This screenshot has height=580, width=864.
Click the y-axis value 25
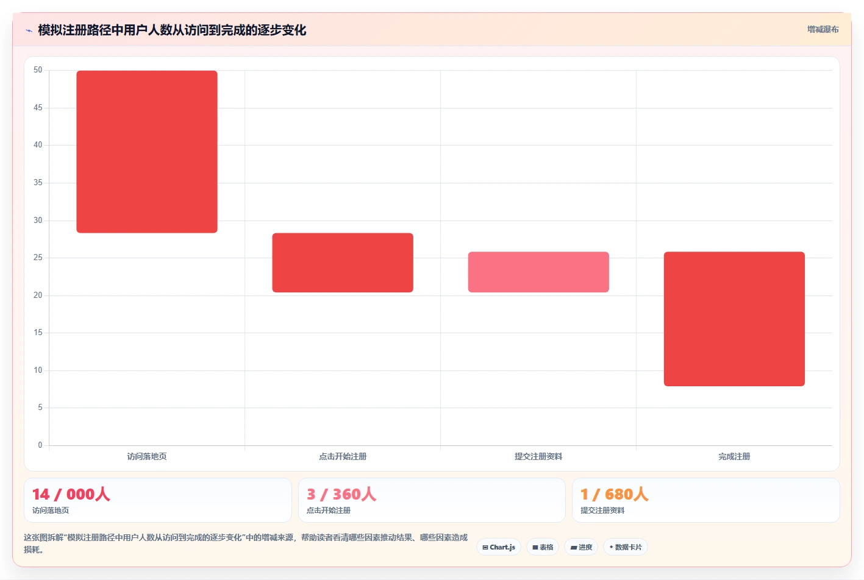[x=38, y=258]
